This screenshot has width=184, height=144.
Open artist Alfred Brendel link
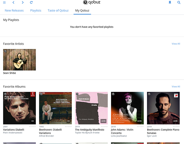46,136
